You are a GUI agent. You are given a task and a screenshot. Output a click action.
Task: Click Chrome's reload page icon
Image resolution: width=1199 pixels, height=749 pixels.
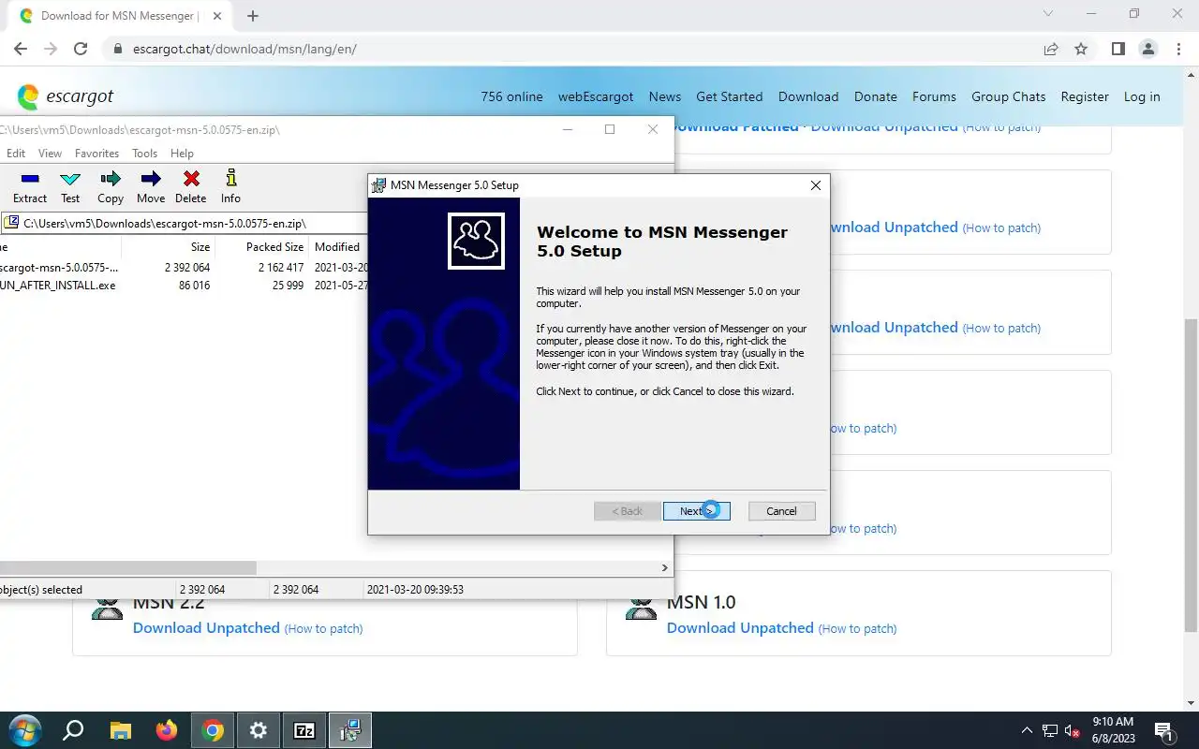pyautogui.click(x=81, y=49)
